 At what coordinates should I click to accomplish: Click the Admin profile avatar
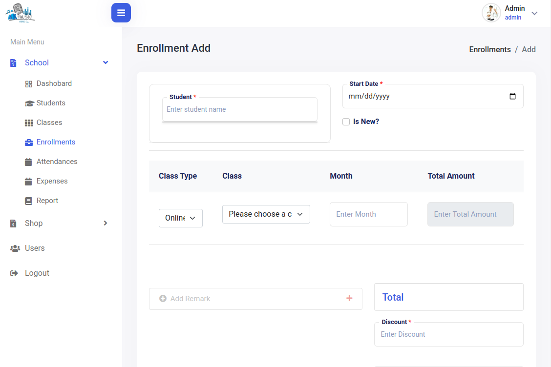(491, 13)
